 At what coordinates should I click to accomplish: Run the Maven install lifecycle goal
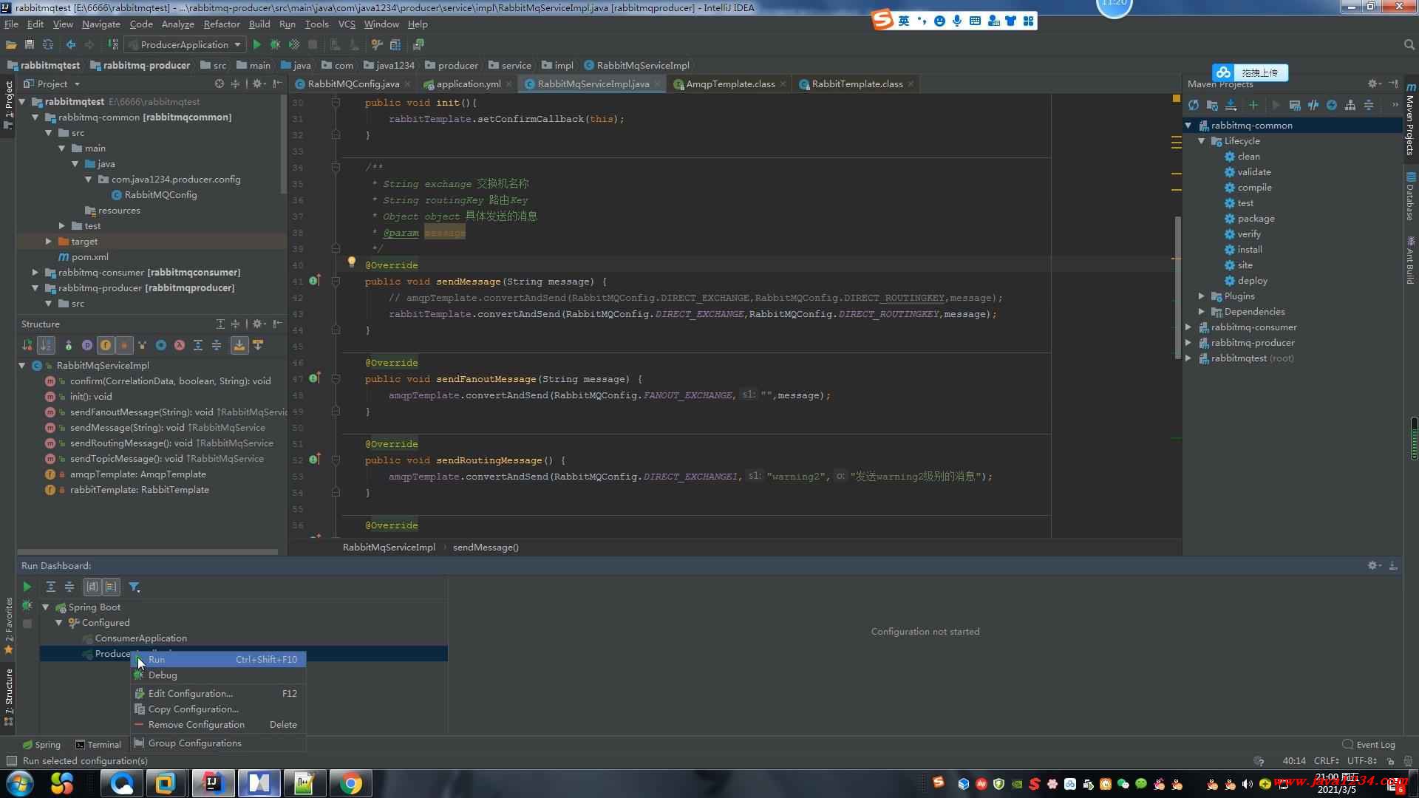(1249, 250)
